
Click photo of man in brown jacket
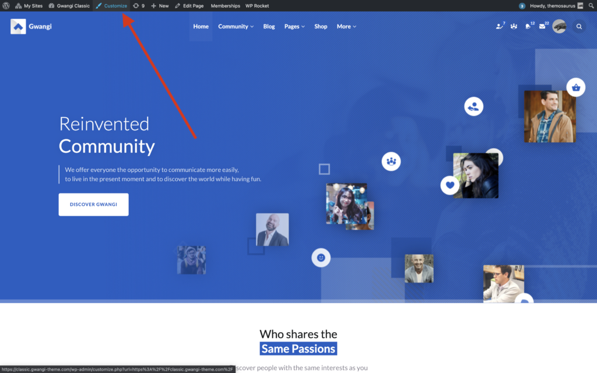click(x=550, y=117)
